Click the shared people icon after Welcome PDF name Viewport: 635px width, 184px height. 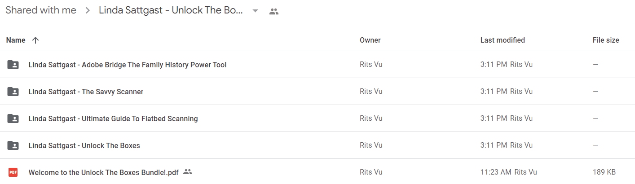188,171
